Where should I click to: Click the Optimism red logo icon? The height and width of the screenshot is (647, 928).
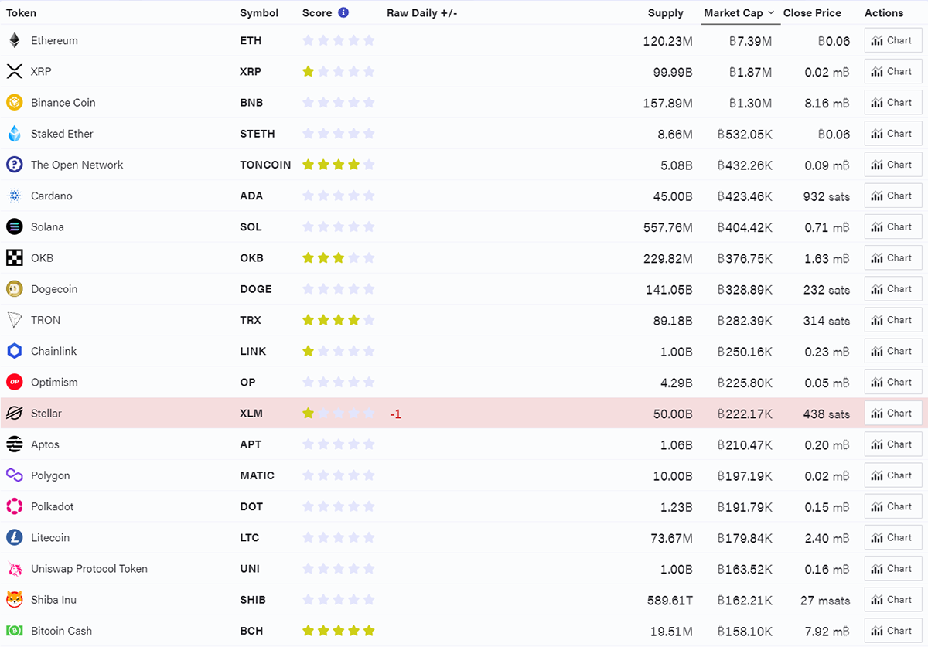[x=14, y=382]
